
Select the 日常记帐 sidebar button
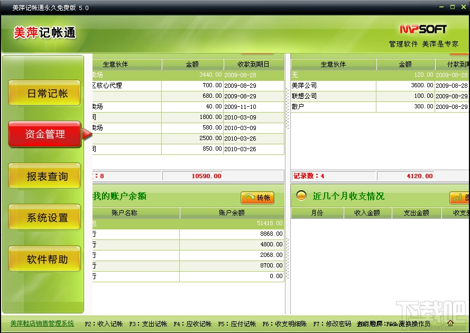click(x=44, y=93)
